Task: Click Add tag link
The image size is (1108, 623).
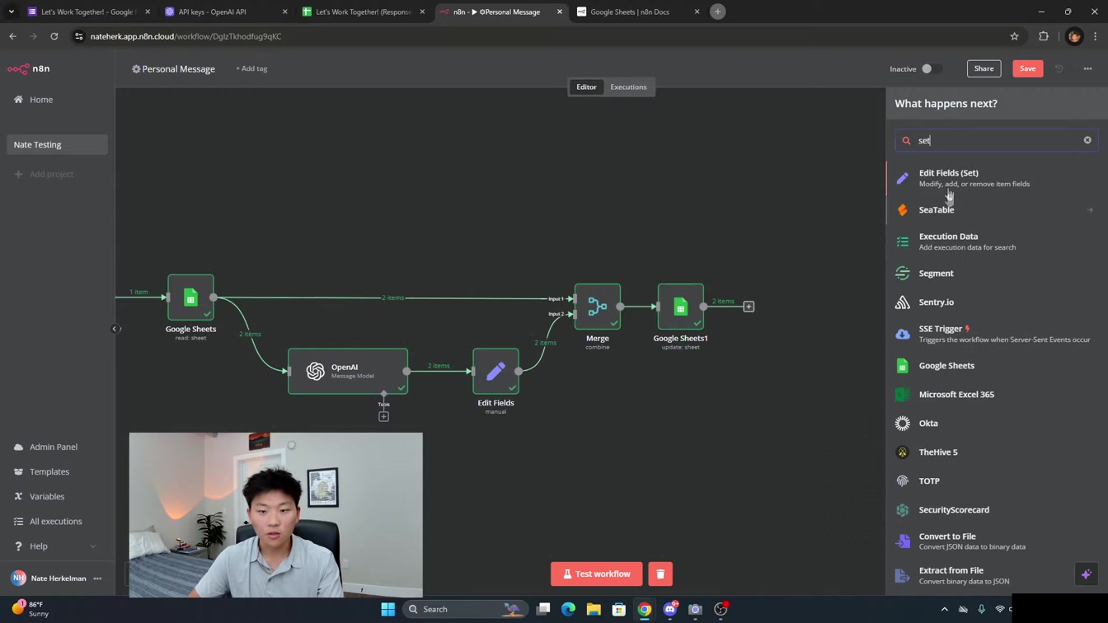Action: pyautogui.click(x=251, y=69)
